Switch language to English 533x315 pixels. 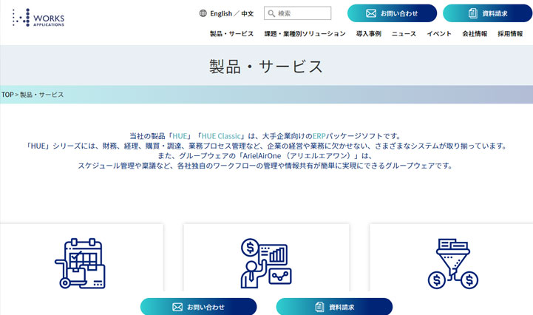(x=221, y=13)
